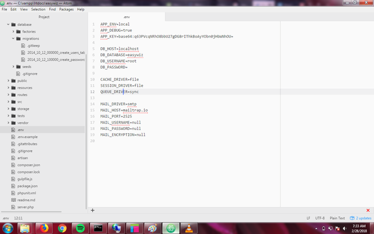
Task: Open the Packages menu
Action: pos(66,9)
